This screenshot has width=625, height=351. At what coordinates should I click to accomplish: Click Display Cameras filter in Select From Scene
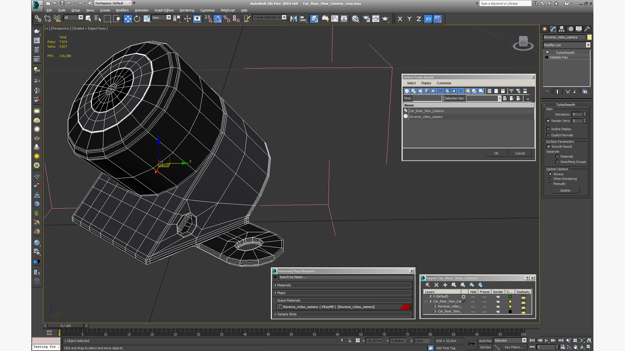[427, 91]
